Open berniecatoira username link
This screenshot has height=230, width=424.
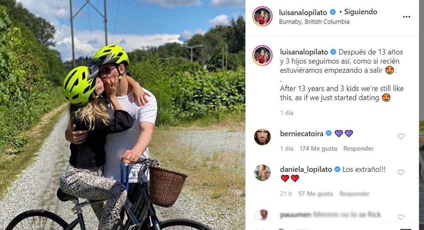[x=302, y=133]
